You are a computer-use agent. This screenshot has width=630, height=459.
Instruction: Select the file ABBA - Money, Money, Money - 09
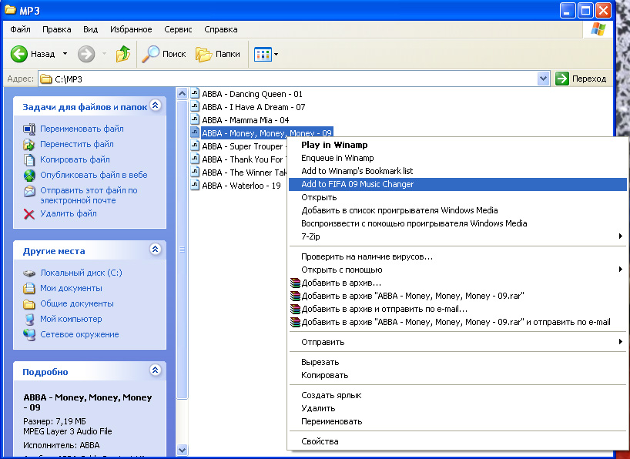[266, 133]
